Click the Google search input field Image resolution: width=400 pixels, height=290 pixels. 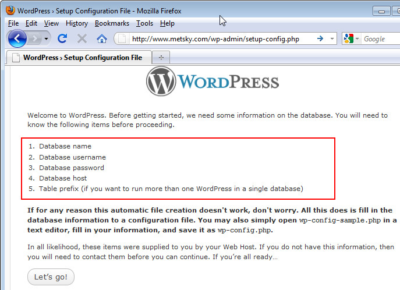[x=381, y=39]
